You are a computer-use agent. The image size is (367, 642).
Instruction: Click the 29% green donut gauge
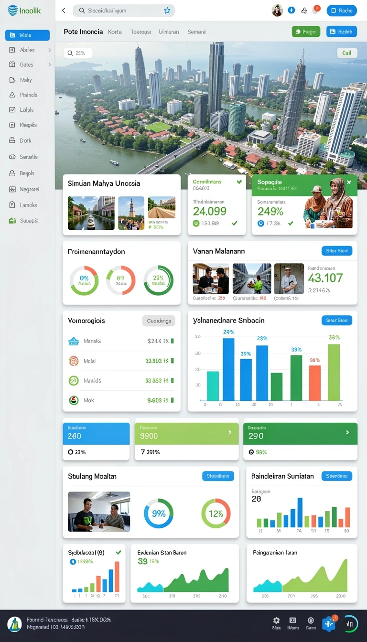158,280
